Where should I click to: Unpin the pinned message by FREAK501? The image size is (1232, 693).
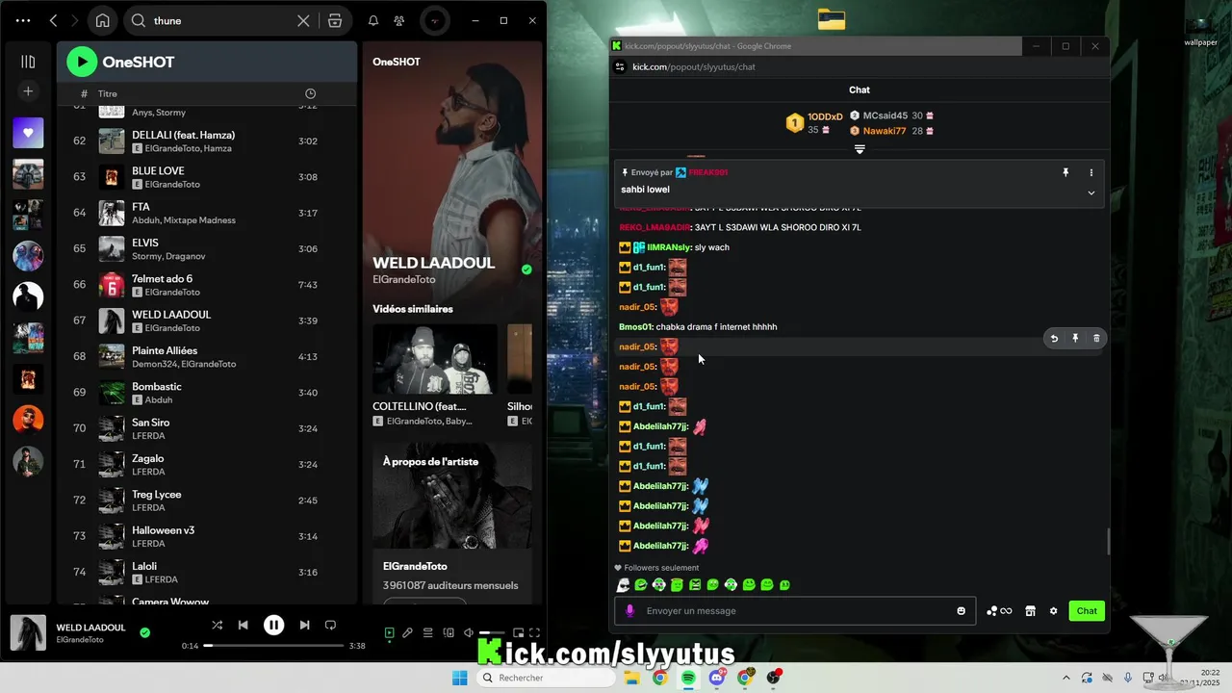[x=1065, y=172]
